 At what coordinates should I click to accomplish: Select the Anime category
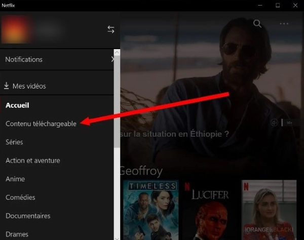click(15, 179)
